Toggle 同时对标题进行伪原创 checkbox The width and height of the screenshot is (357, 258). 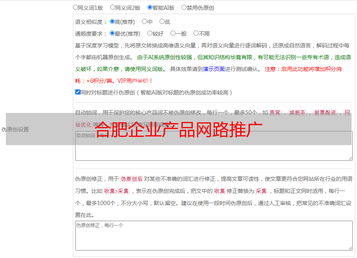click(x=78, y=92)
